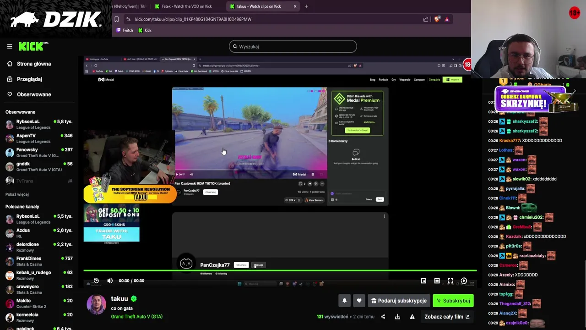Open Fanowsky channel in sidebar
This screenshot has height=330, width=586.
coord(38,153)
